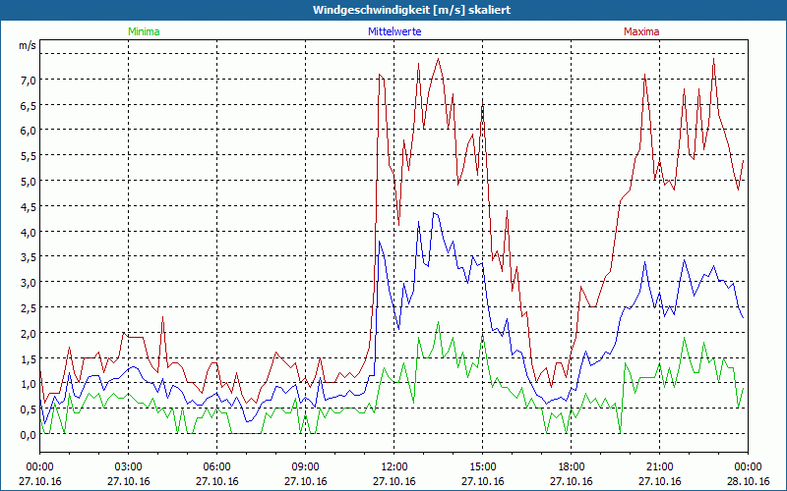Click the '7,0' y-axis value
The height and width of the screenshot is (491, 787).
[x=28, y=80]
